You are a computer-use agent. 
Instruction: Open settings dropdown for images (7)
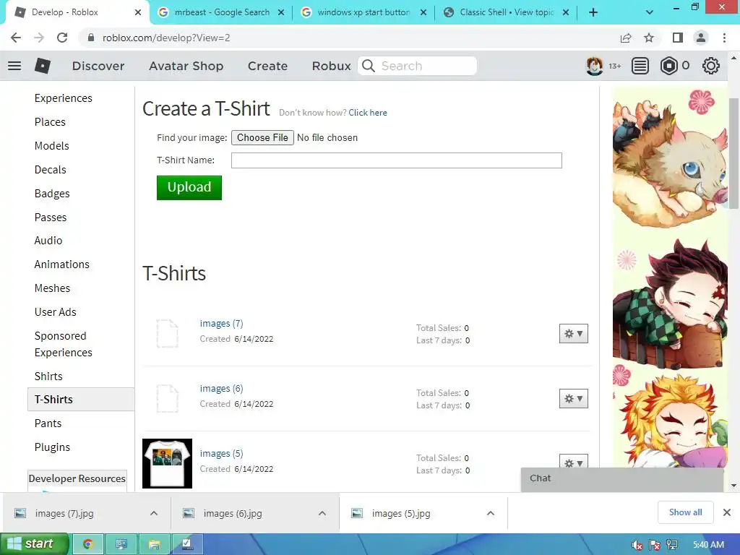pos(573,334)
